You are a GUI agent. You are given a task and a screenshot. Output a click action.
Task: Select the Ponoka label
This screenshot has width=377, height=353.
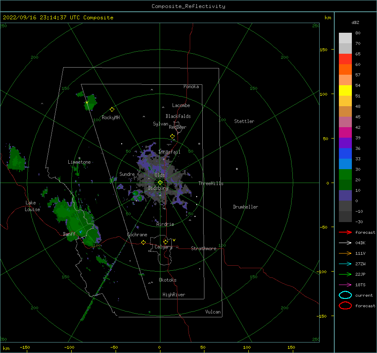pos(191,86)
